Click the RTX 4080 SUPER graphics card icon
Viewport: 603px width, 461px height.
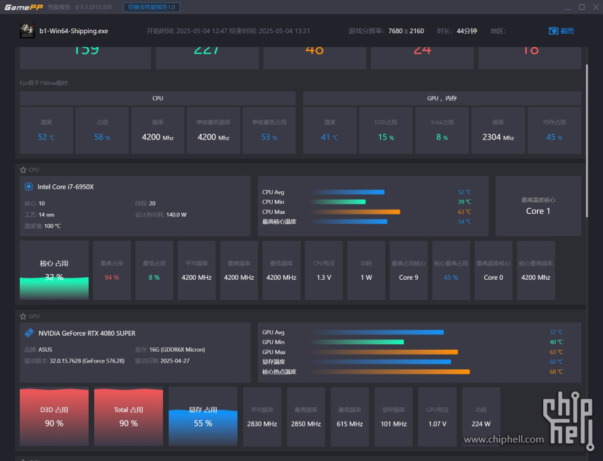click(30, 333)
